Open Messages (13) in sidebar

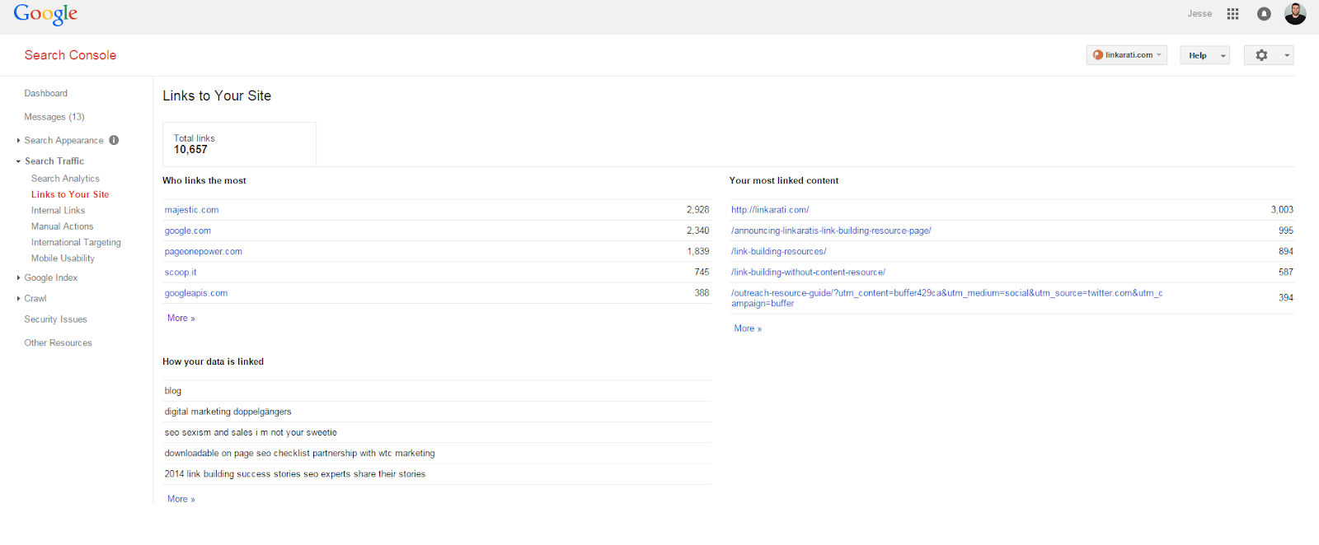pos(54,117)
